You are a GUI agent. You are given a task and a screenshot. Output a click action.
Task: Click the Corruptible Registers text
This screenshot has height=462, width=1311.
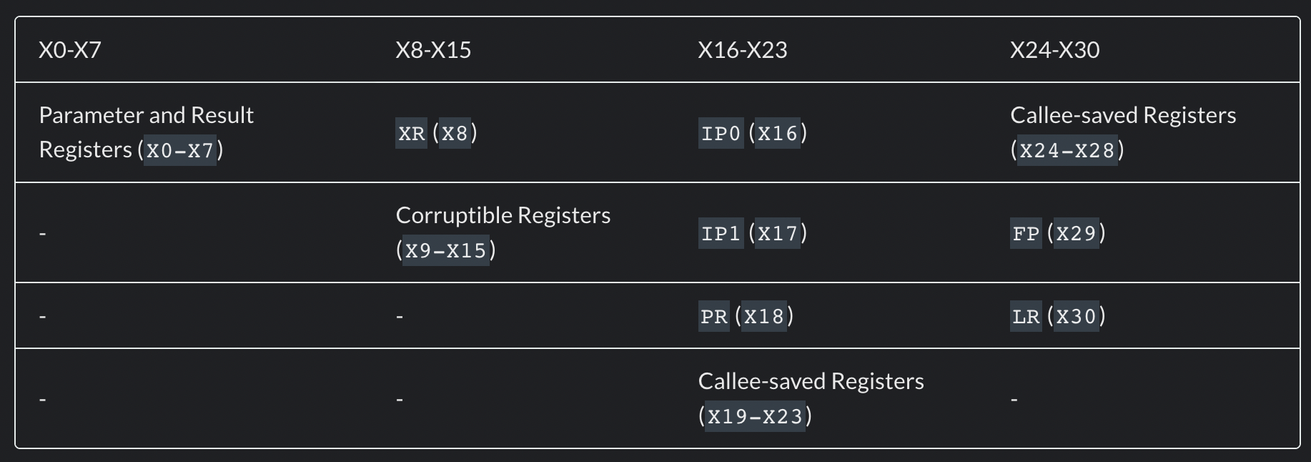pos(503,215)
